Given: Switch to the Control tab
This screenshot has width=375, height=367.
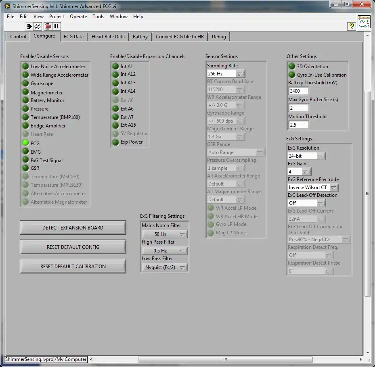Looking at the screenshot, I should [x=18, y=37].
